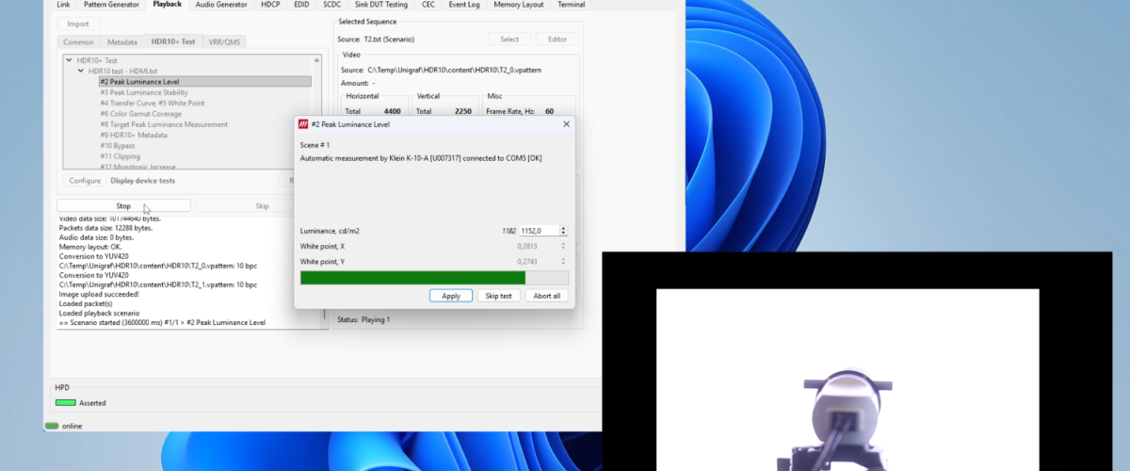Click the green online status indicator
Image resolution: width=1130 pixels, height=471 pixels.
pos(53,426)
